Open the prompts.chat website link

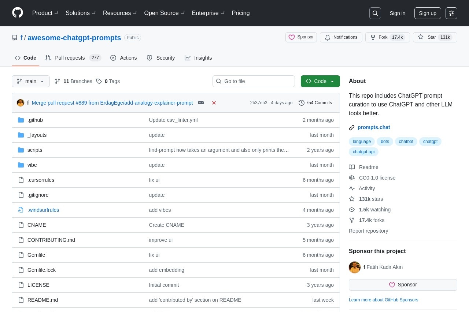click(x=374, y=127)
